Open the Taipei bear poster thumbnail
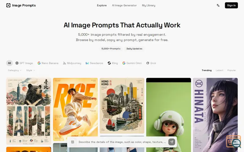The image size is (244, 152). [29, 111]
